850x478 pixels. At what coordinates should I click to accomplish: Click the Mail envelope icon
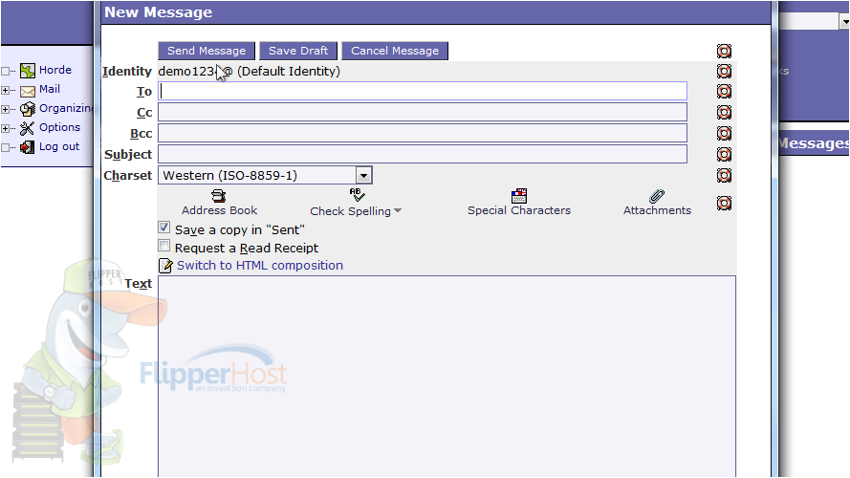pos(27,91)
